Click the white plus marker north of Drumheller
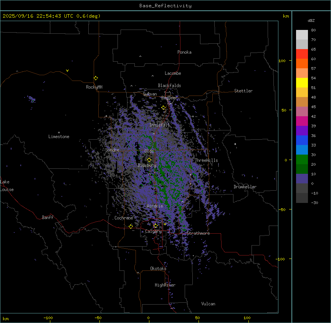 [235, 144]
